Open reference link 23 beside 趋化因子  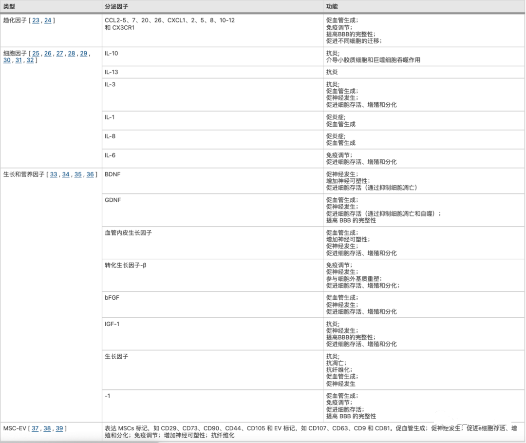[x=36, y=20]
